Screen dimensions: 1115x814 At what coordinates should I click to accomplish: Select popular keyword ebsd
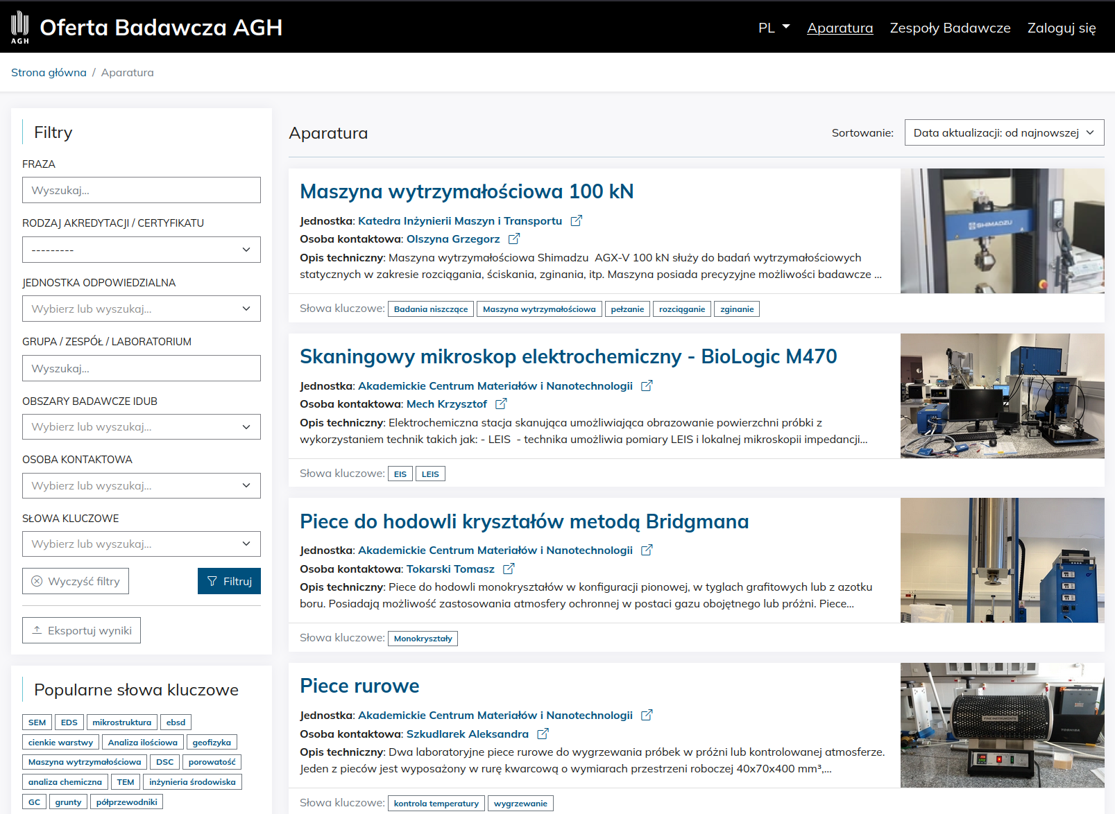[x=176, y=722]
